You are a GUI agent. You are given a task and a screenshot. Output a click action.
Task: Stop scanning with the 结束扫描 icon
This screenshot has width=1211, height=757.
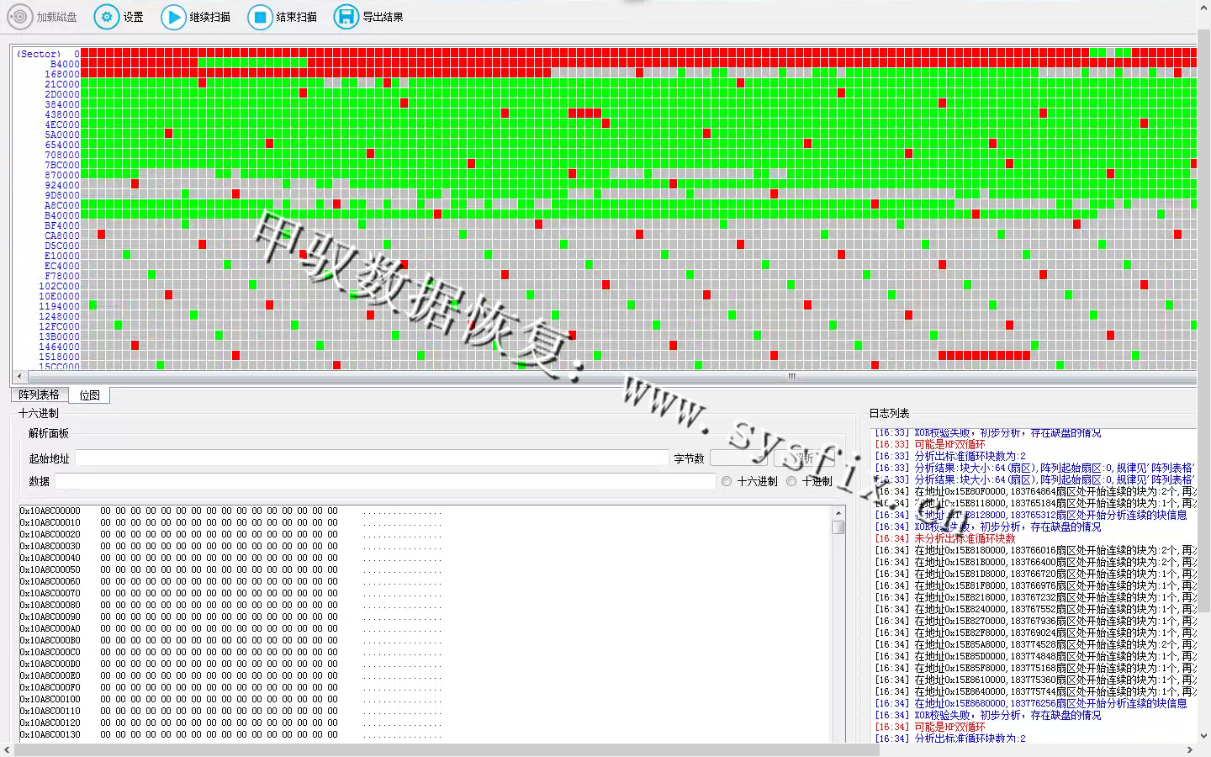coord(260,17)
